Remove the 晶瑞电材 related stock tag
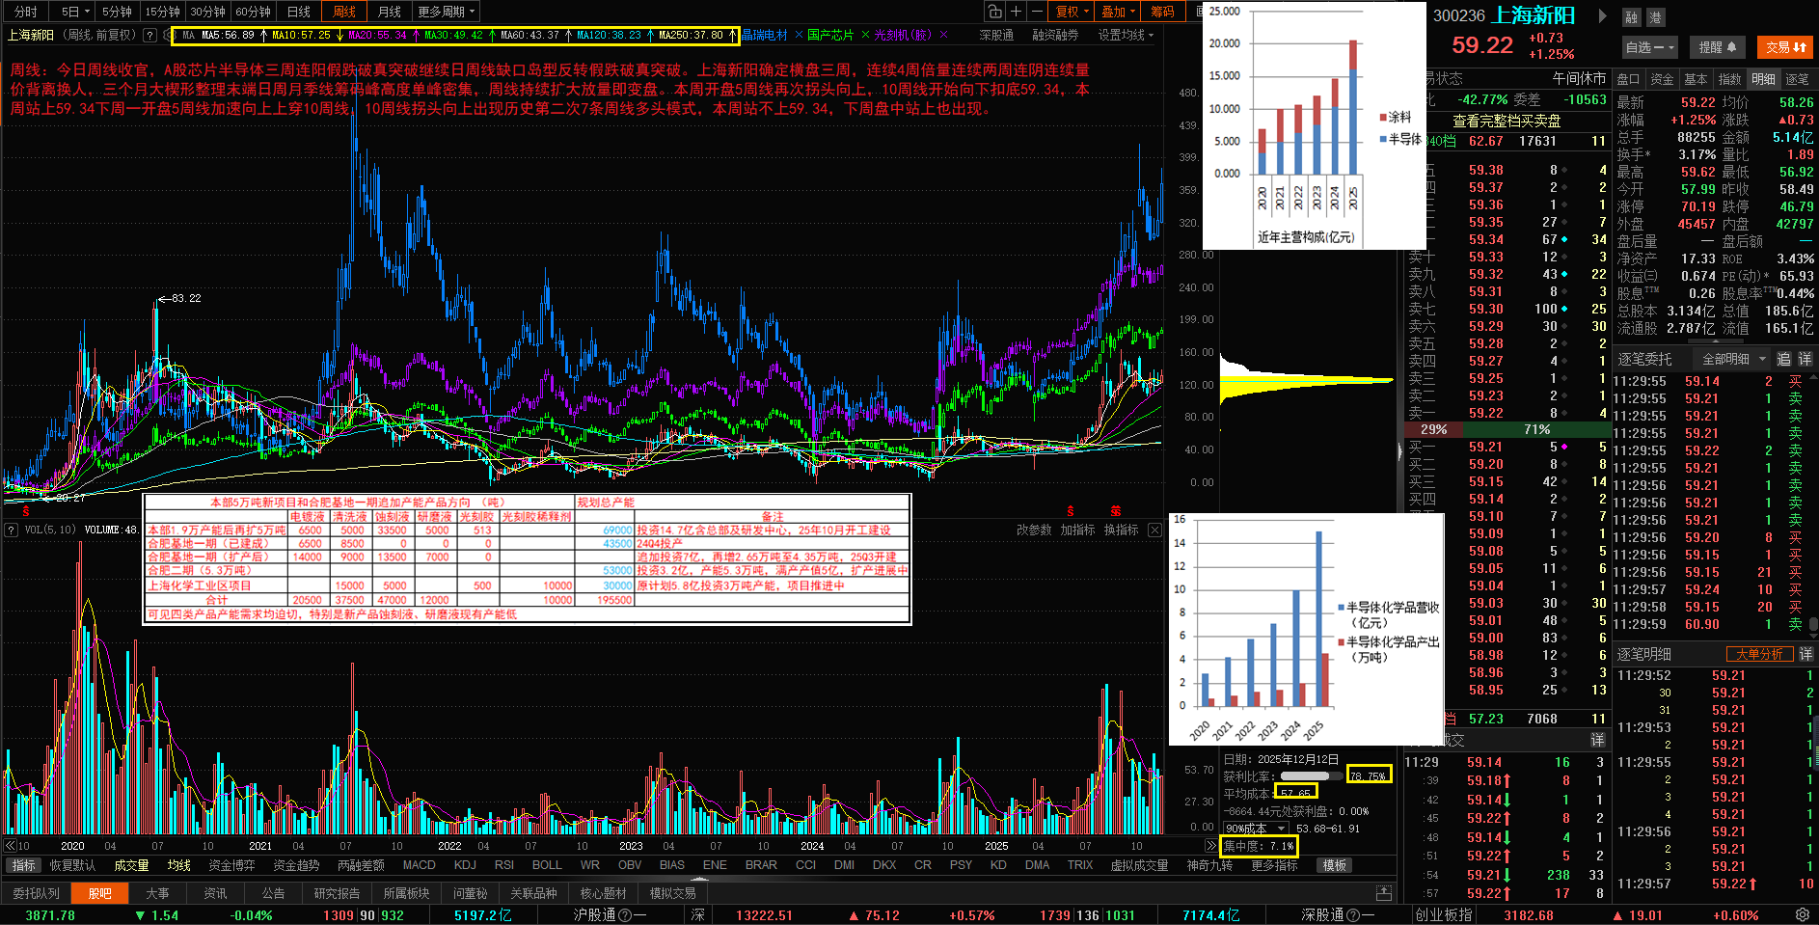Screen dimensions: 1819x925 tap(799, 35)
